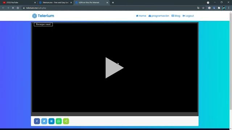The height and width of the screenshot is (130, 232).
Task: Select the UDN en Vivo Por Internet tab
Action: point(91,3)
